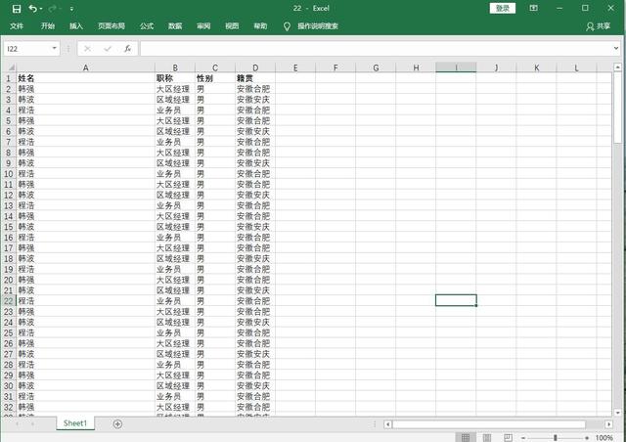Click the previous sheet navigation arrow

[x=17, y=424]
